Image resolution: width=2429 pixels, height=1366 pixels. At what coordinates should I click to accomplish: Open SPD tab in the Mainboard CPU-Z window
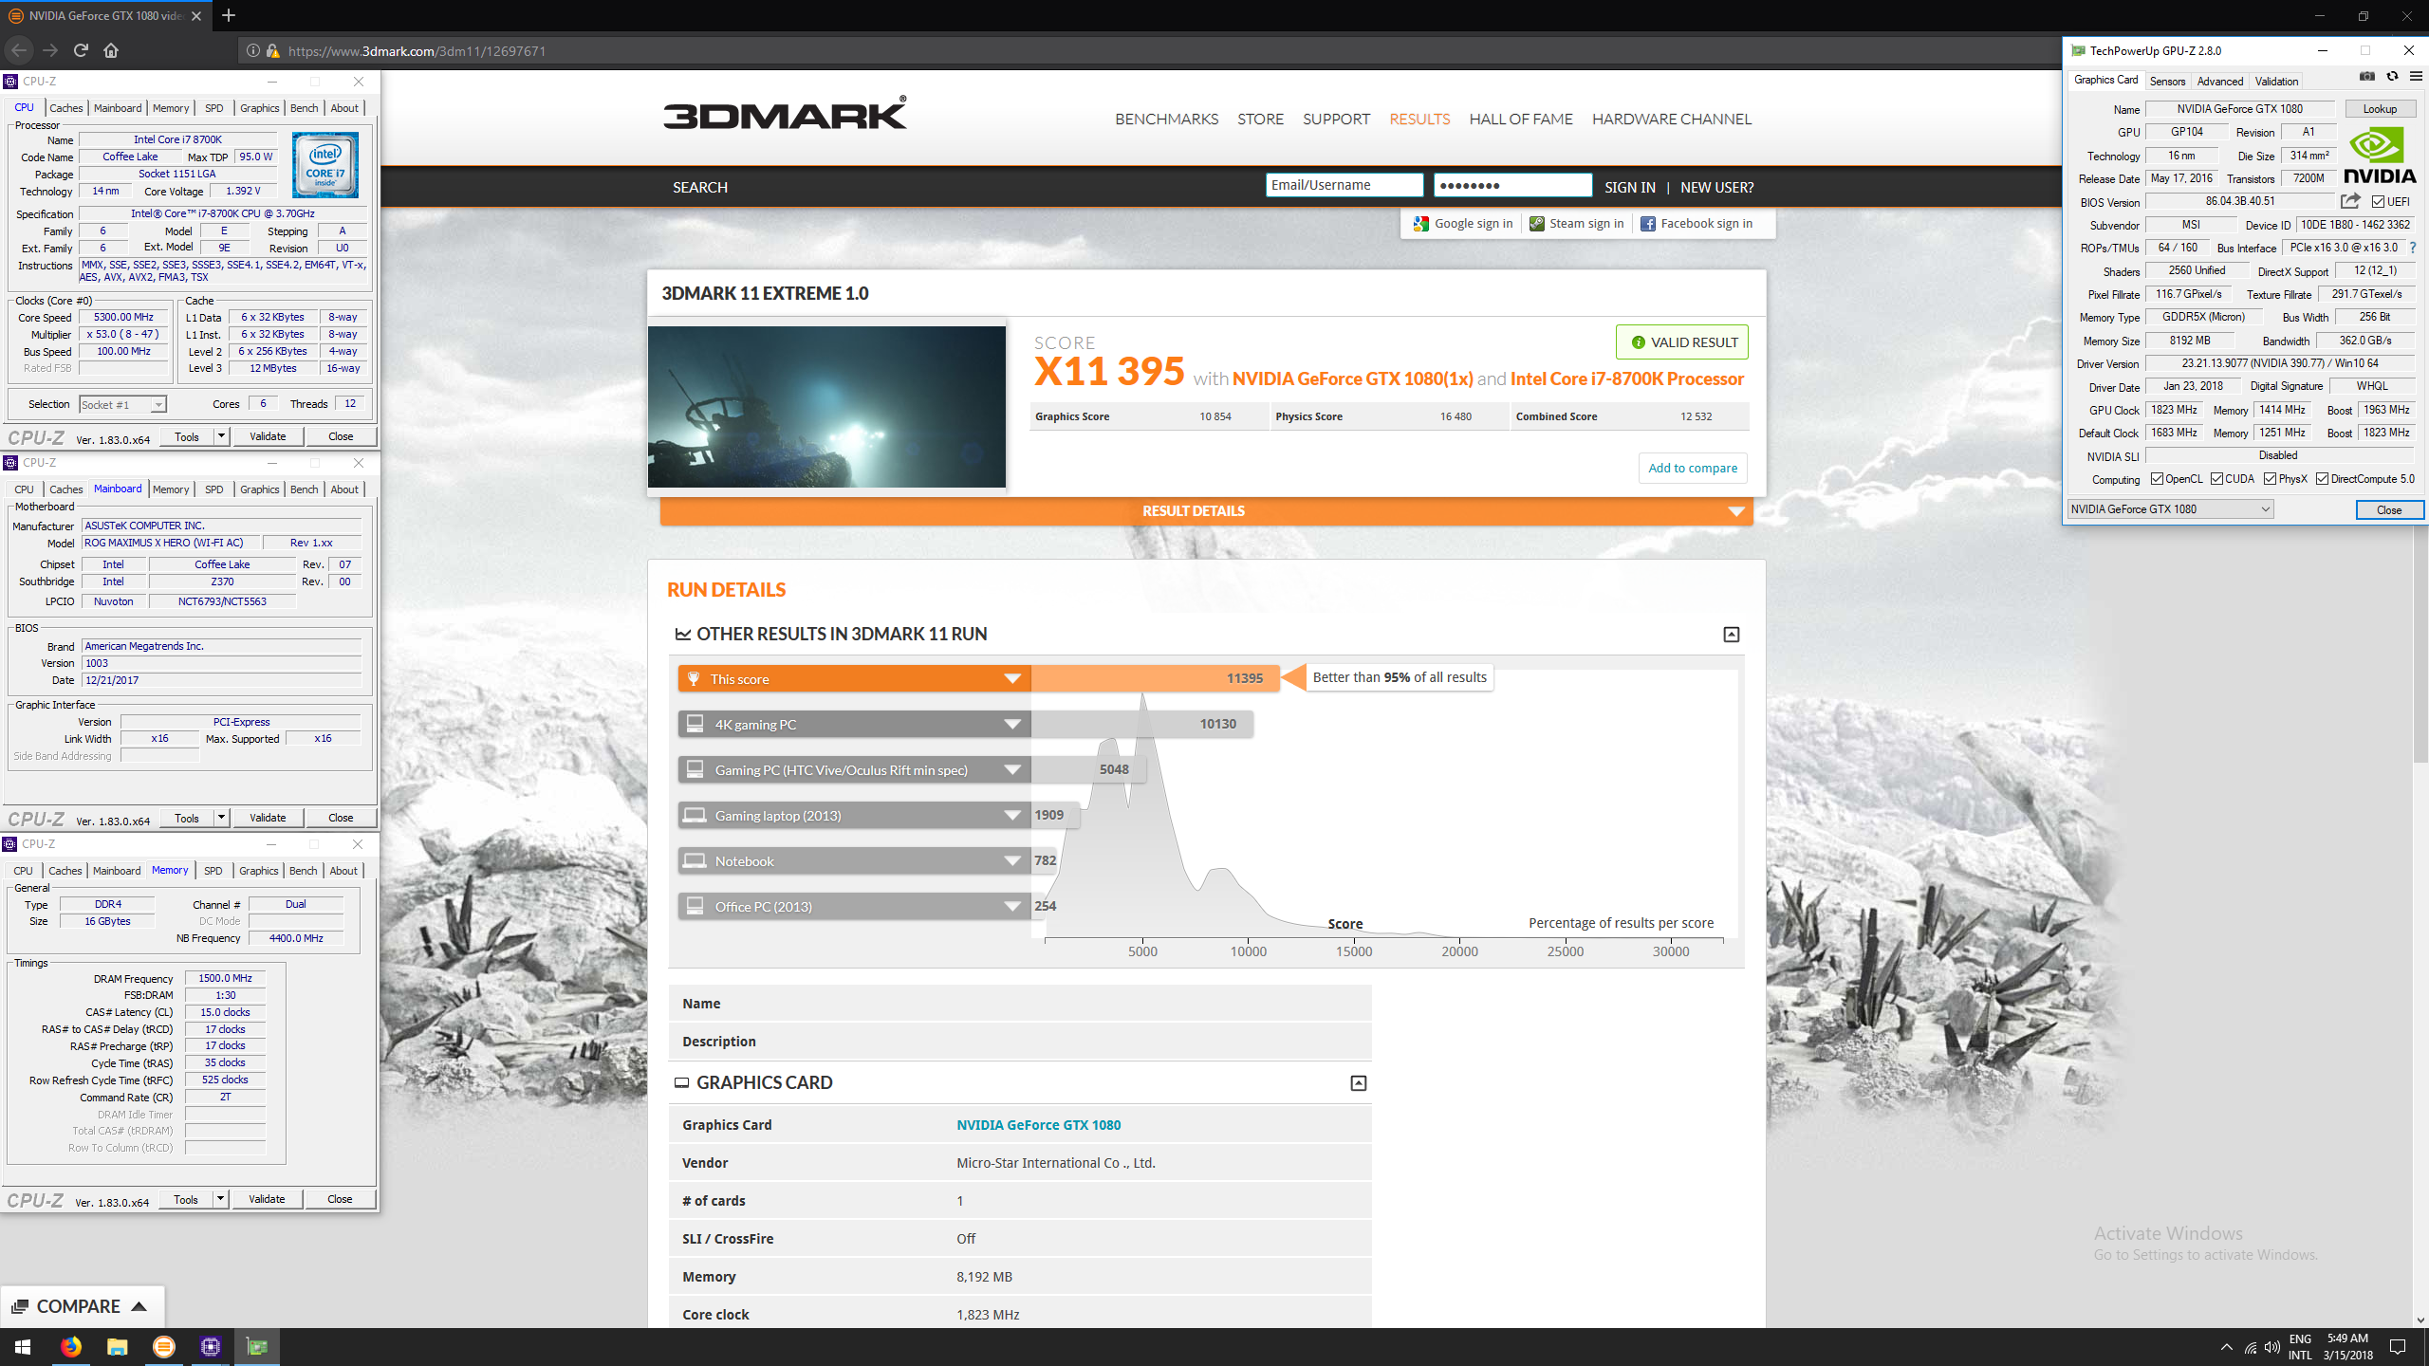[214, 489]
